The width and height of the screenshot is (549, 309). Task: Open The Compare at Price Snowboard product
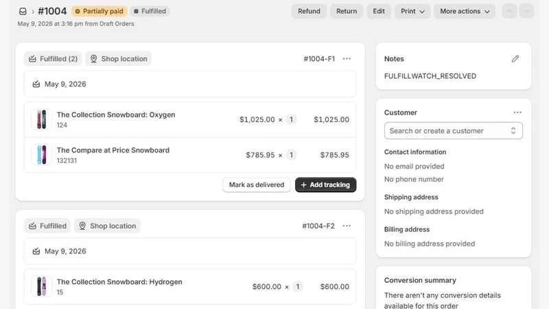pos(113,150)
